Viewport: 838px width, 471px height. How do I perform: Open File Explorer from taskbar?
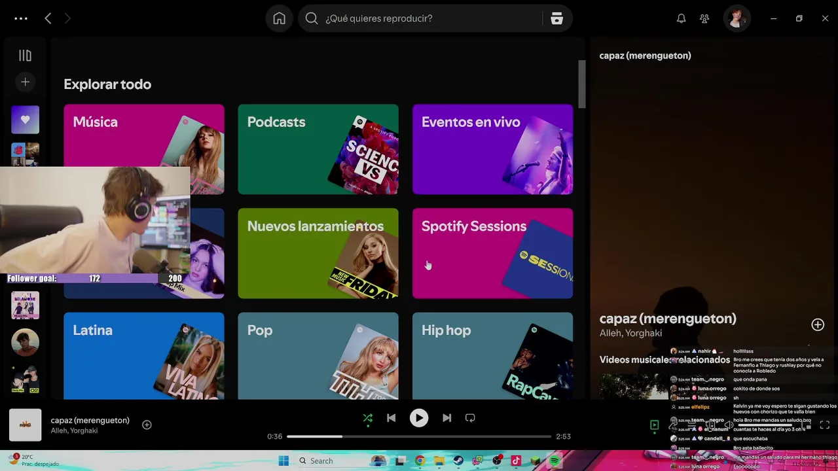click(x=439, y=461)
